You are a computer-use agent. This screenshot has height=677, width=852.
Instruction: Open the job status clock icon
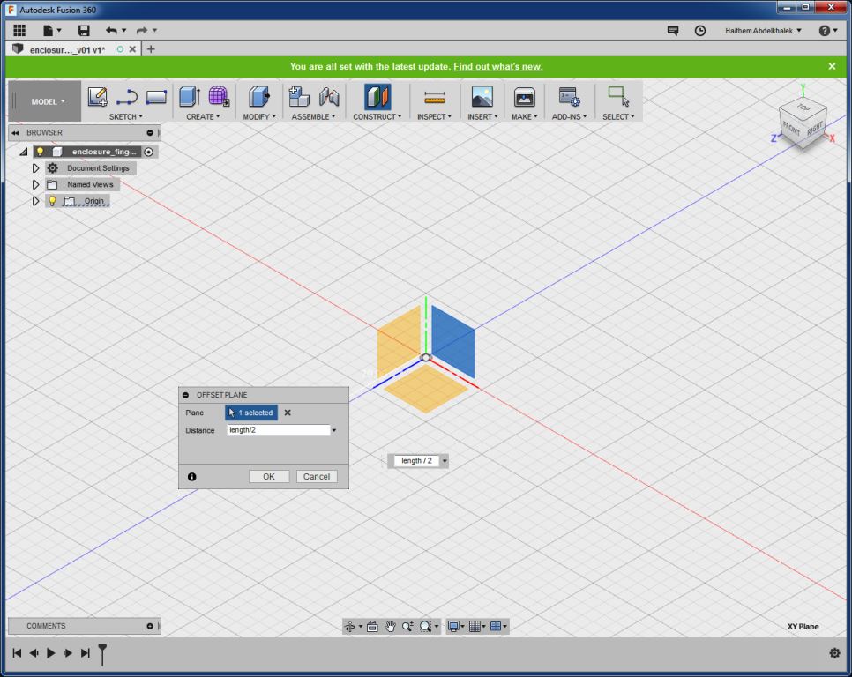coord(700,30)
